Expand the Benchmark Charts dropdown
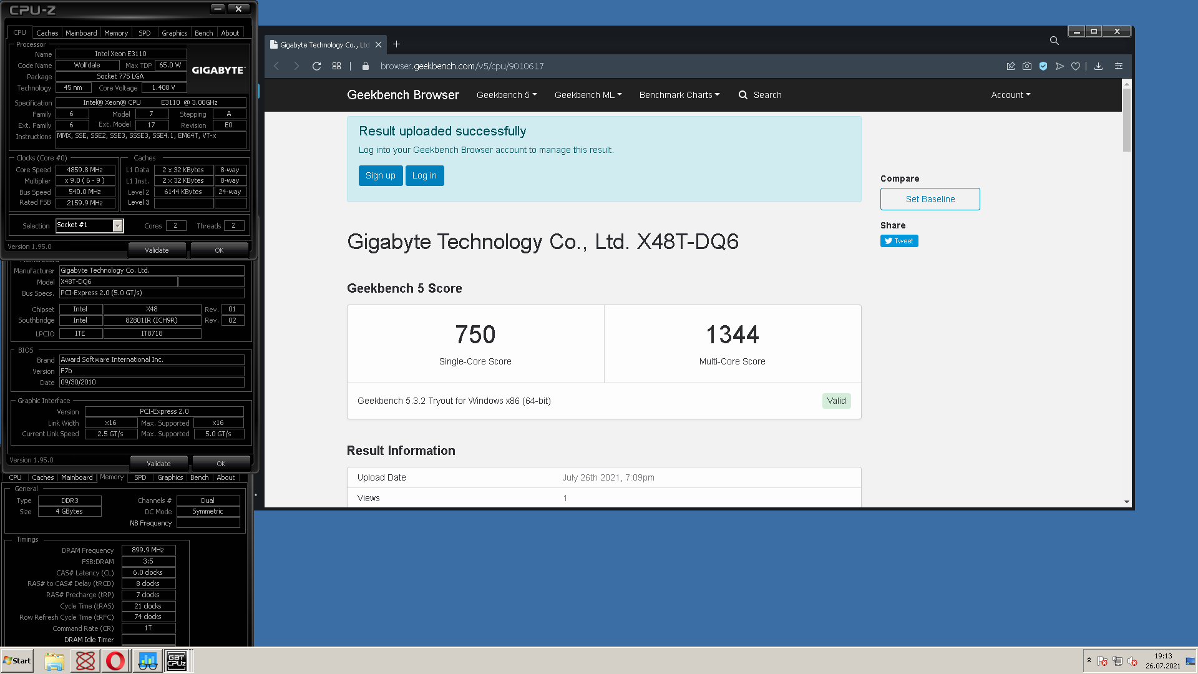 (x=679, y=95)
